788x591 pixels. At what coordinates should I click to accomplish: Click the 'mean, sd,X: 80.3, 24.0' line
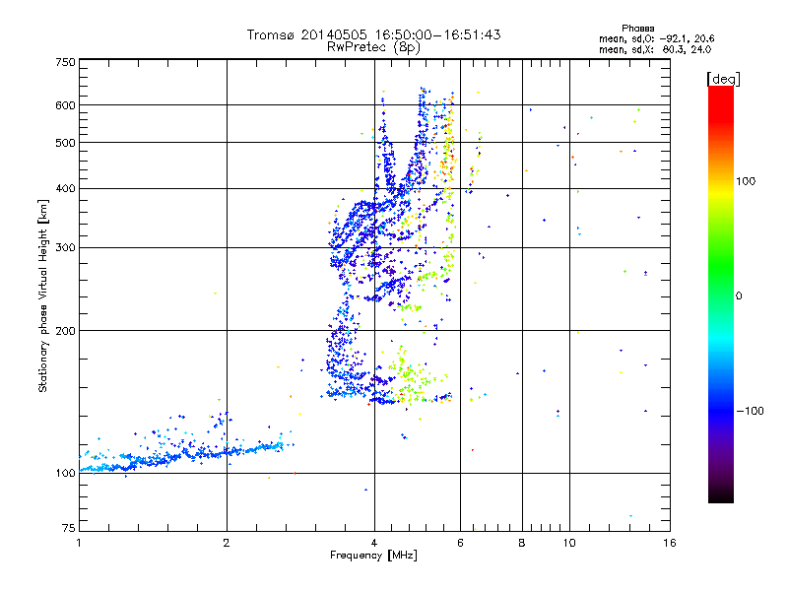(655, 49)
